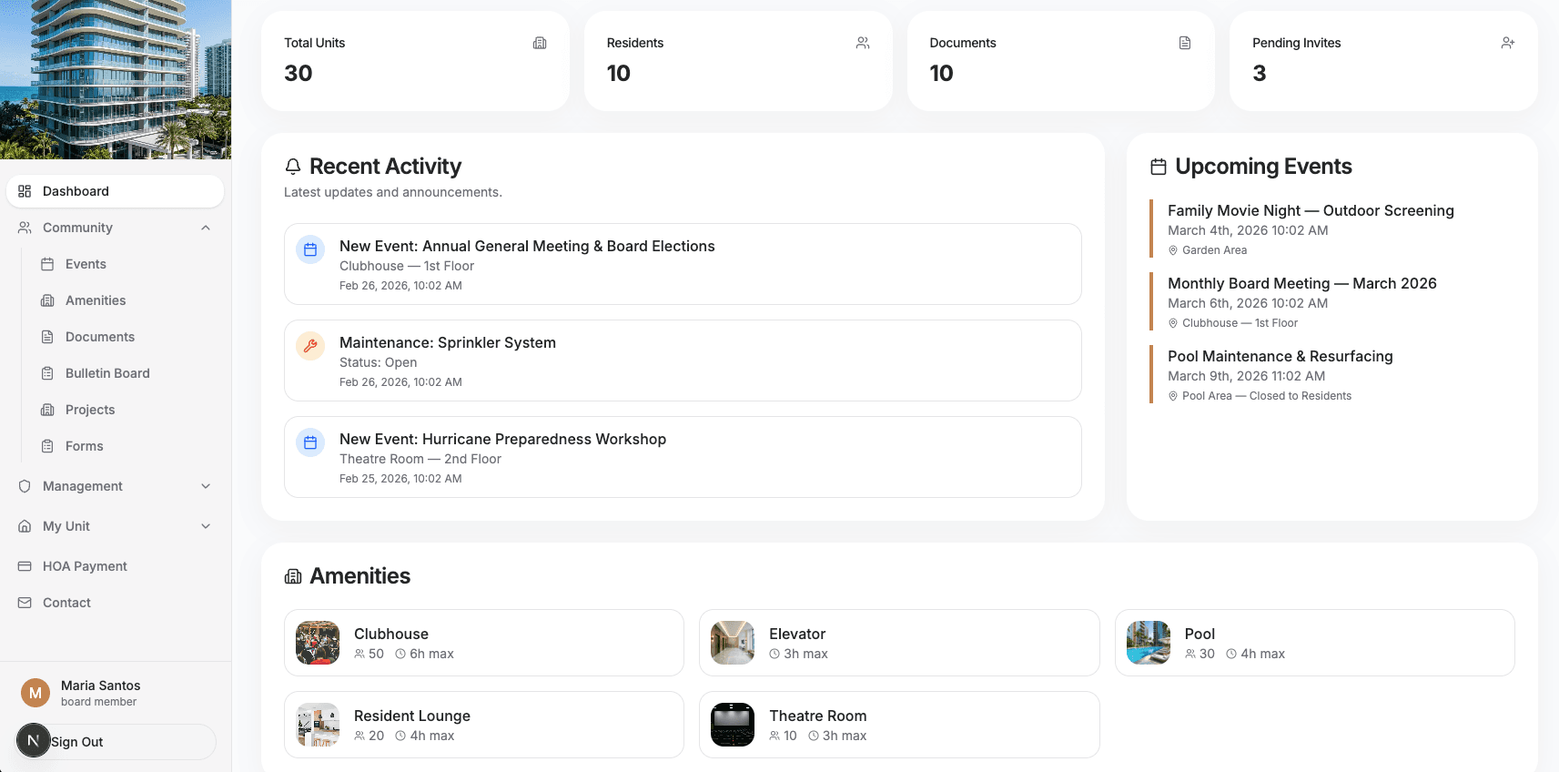Click the Pending Invites user-plus icon
The image size is (1559, 772).
(1508, 43)
